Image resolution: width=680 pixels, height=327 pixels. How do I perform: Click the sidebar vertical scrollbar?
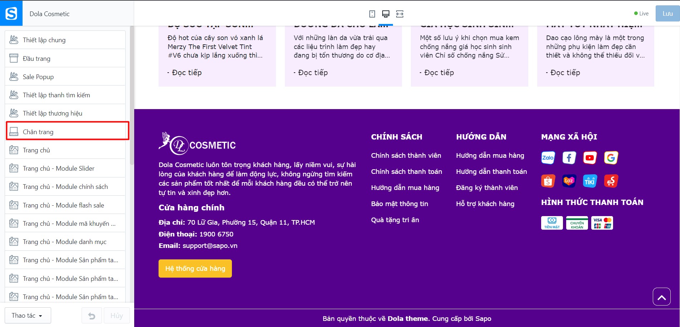pyautogui.click(x=132, y=95)
